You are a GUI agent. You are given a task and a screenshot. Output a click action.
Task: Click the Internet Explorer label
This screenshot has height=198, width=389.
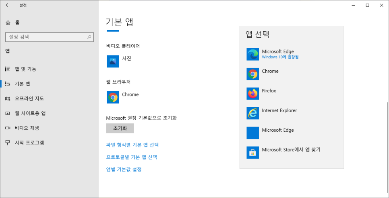click(x=279, y=110)
